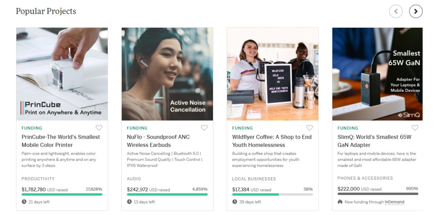Click the Wildflyer Coffee shop photo
The height and width of the screenshot is (215, 434).
(272, 74)
